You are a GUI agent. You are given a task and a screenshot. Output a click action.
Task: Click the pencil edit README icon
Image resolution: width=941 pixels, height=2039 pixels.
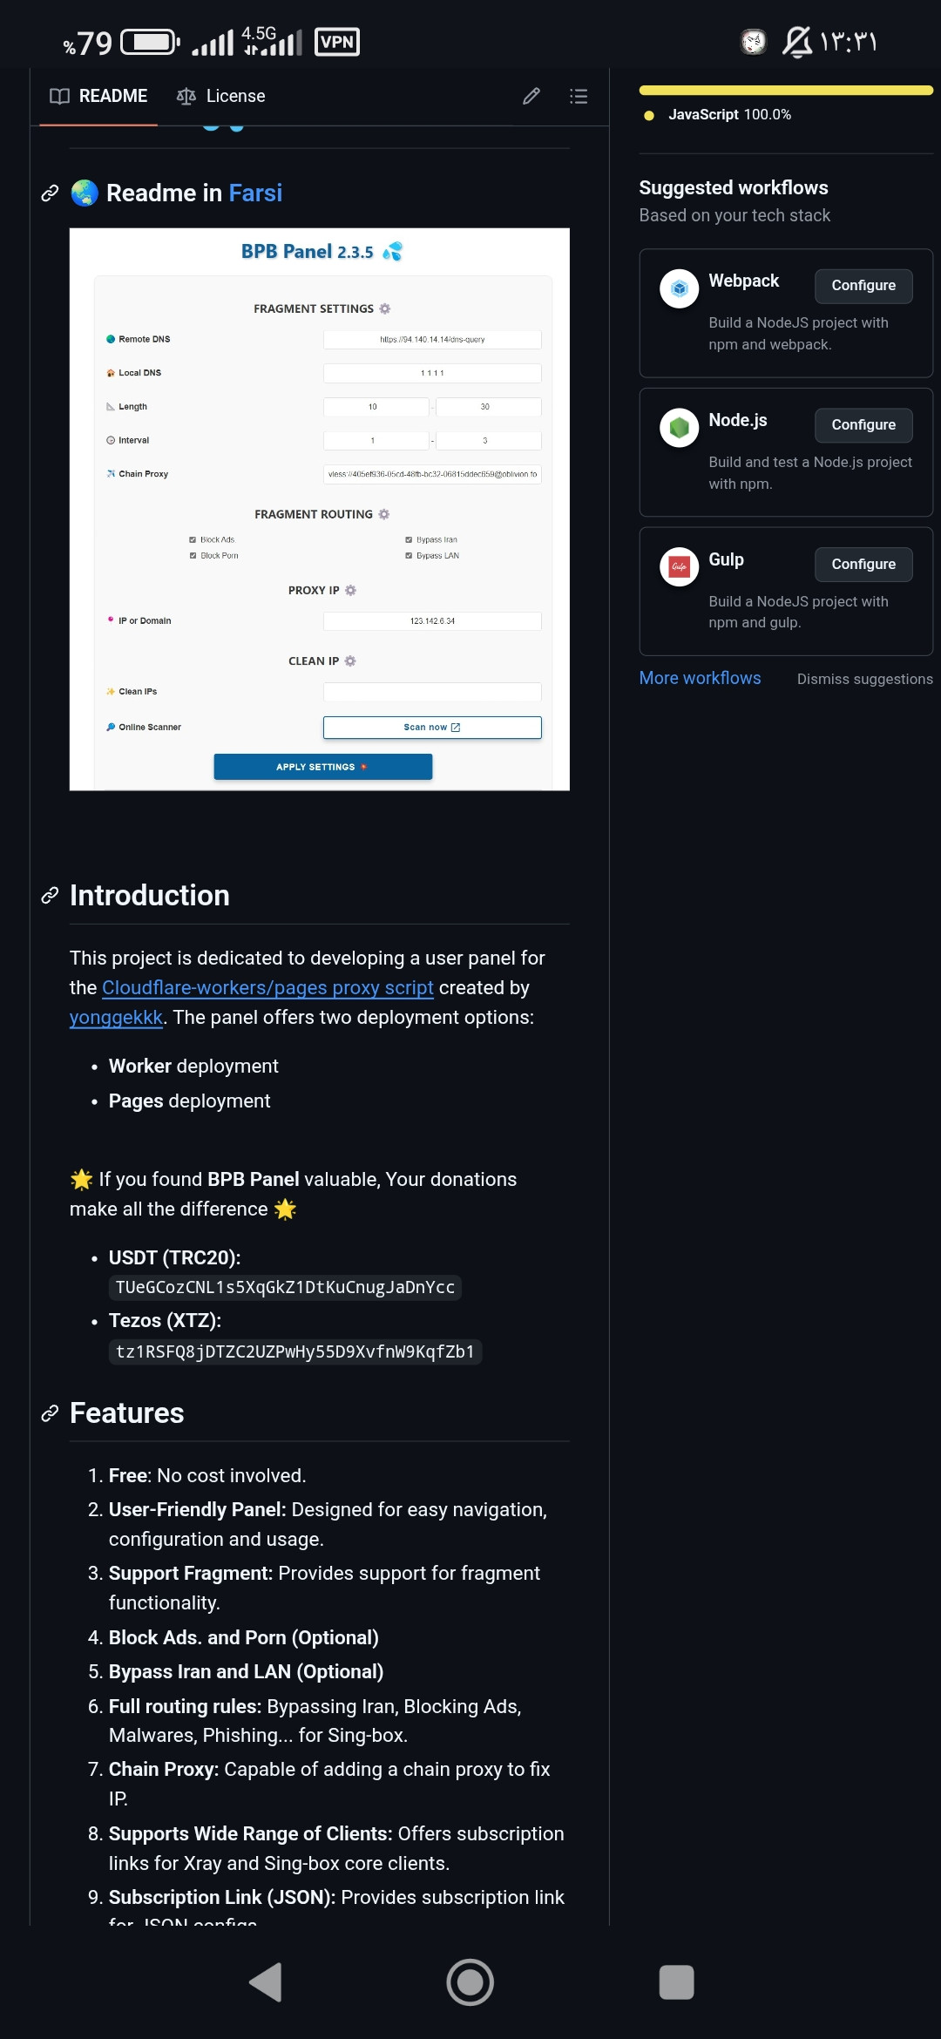coord(531,96)
